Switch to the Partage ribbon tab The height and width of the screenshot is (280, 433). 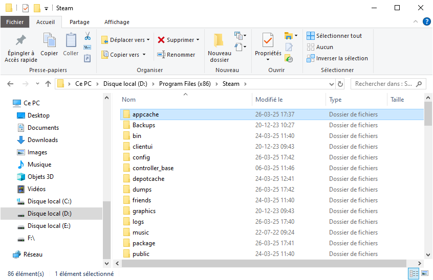tap(79, 22)
